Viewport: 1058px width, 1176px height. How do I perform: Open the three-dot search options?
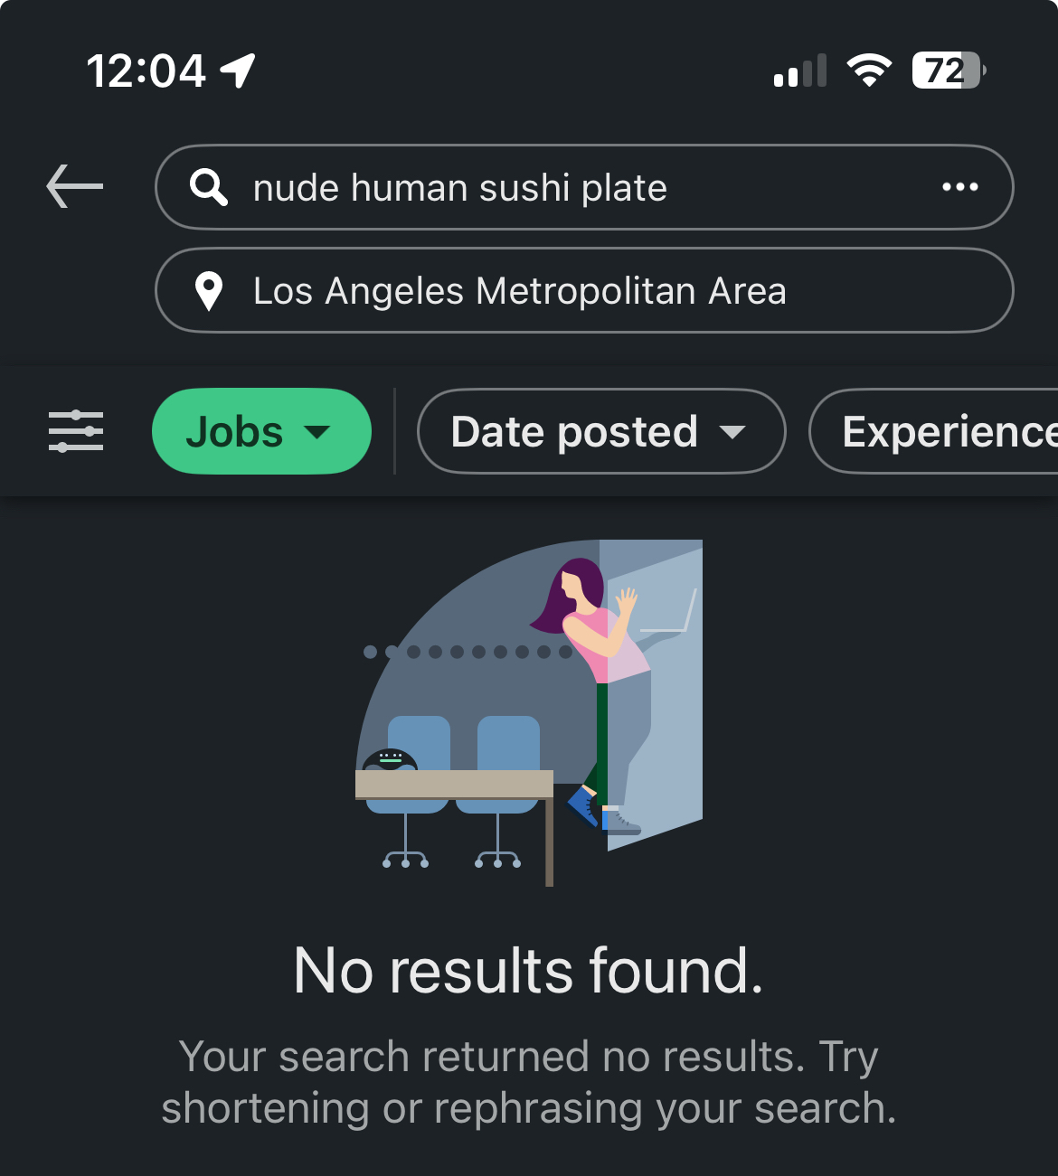959,187
